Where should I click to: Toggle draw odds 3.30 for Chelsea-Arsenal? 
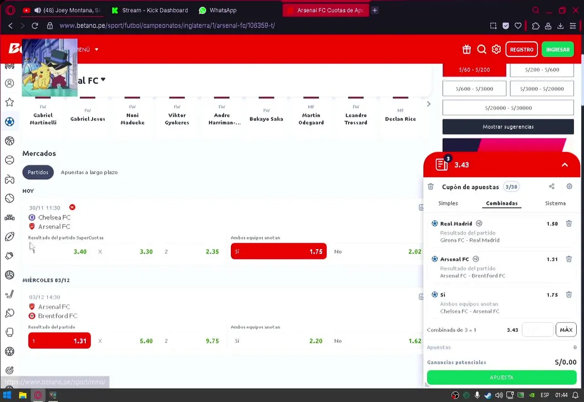click(126, 251)
